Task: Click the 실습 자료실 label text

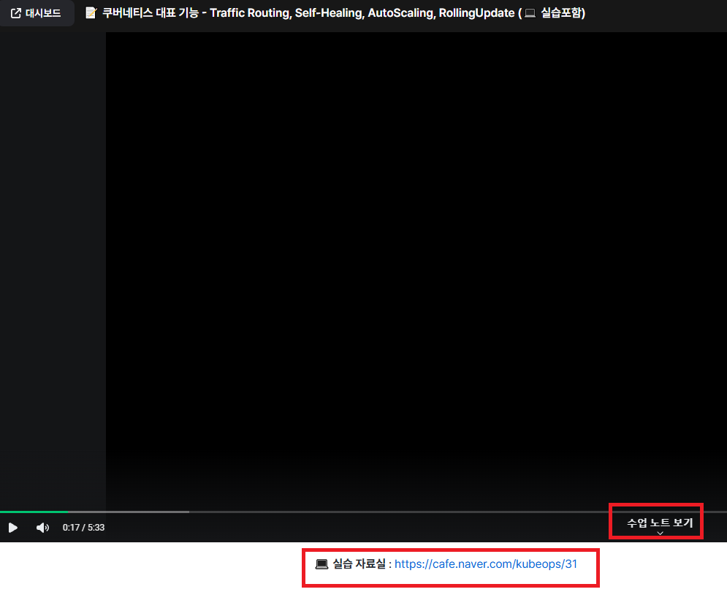Action: pyautogui.click(x=359, y=564)
